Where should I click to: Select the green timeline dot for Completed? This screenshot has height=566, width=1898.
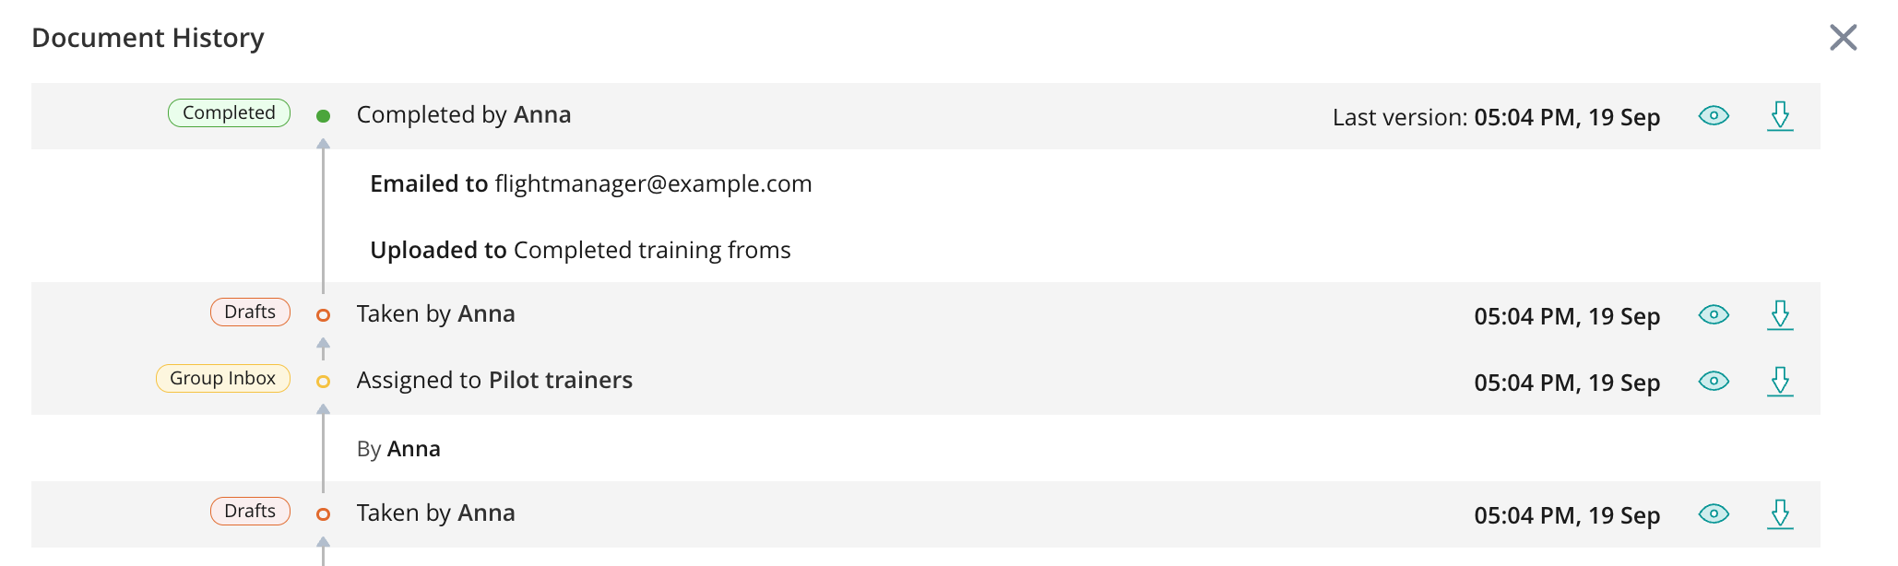[323, 116]
